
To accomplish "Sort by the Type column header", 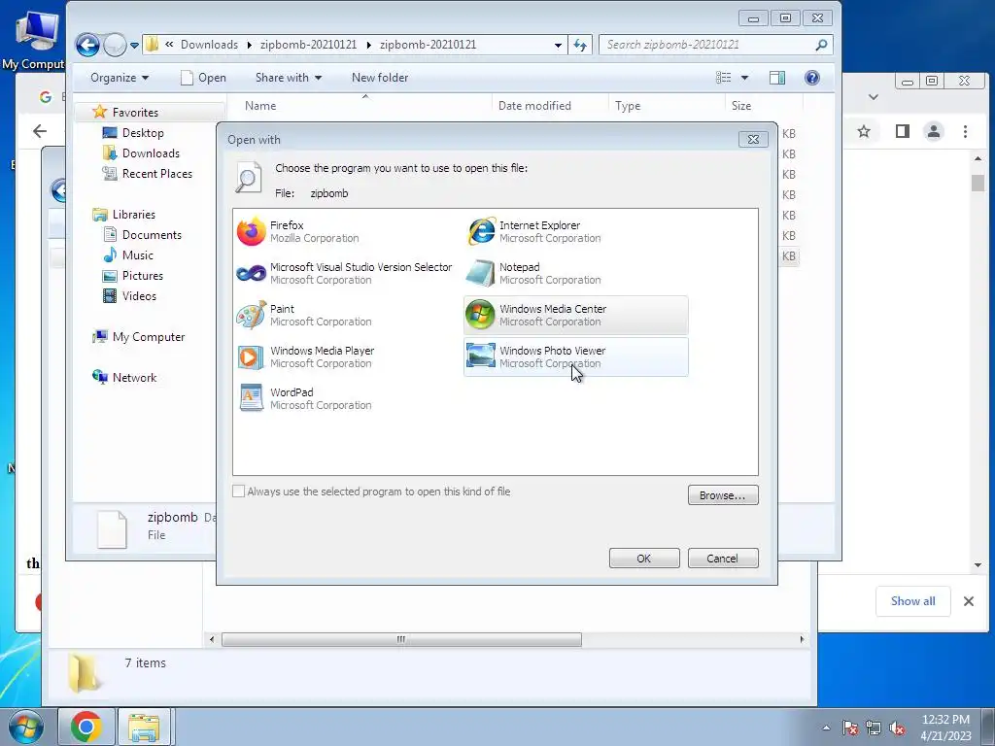I will click(667, 105).
